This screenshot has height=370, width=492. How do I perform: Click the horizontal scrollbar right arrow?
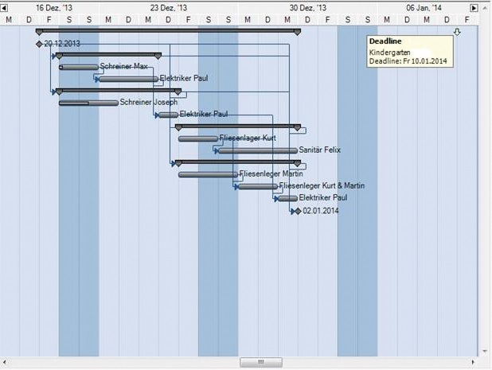(x=474, y=362)
